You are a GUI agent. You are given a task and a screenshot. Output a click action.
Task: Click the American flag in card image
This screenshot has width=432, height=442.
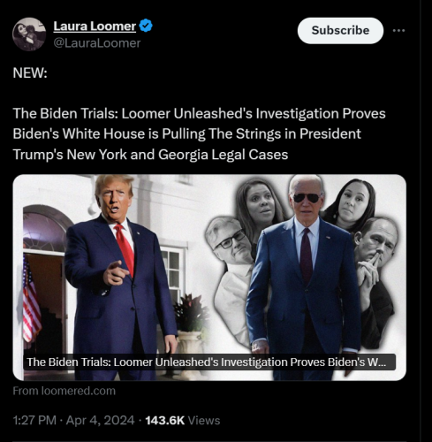tap(31, 301)
